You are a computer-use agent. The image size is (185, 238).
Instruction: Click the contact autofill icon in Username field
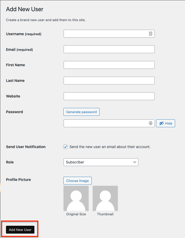pos(150,34)
